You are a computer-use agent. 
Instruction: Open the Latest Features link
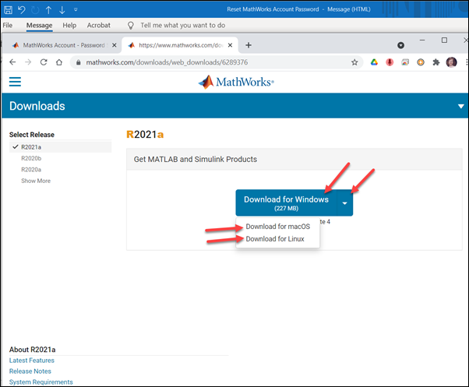click(x=32, y=361)
